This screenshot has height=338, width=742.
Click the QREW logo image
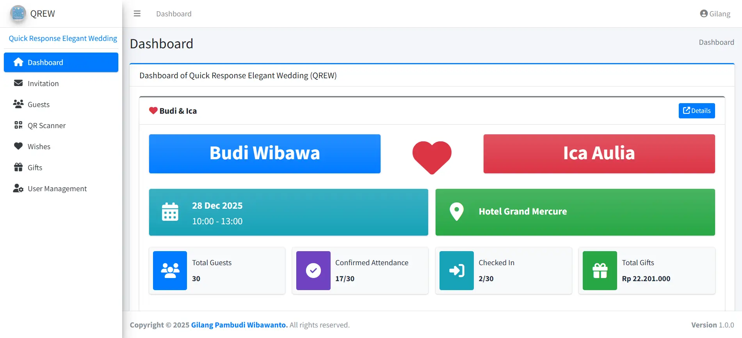pos(18,13)
